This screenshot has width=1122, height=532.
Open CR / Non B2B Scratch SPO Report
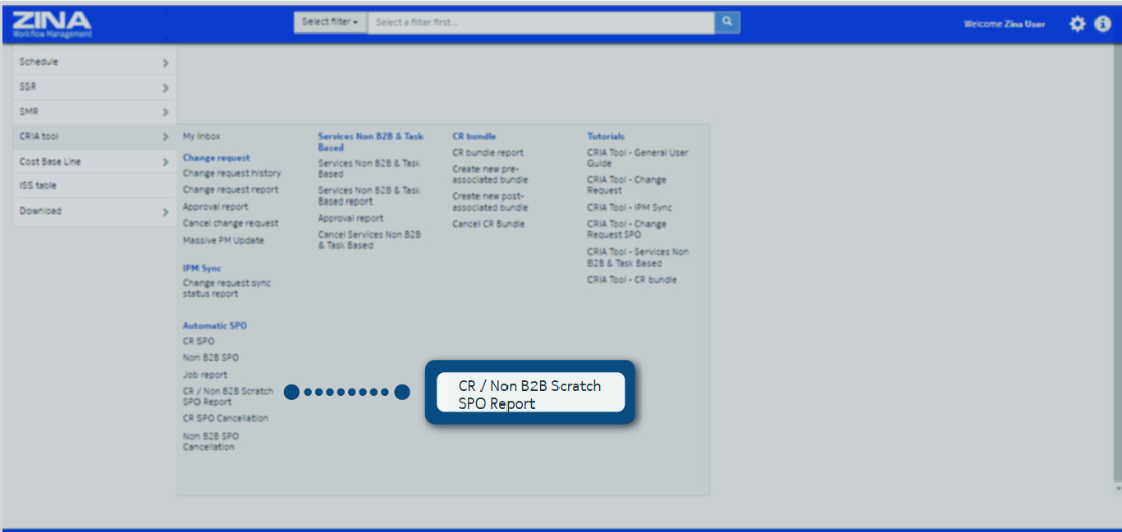click(x=227, y=397)
